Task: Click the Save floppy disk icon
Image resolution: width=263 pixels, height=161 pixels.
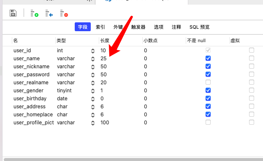Action: coord(13,13)
